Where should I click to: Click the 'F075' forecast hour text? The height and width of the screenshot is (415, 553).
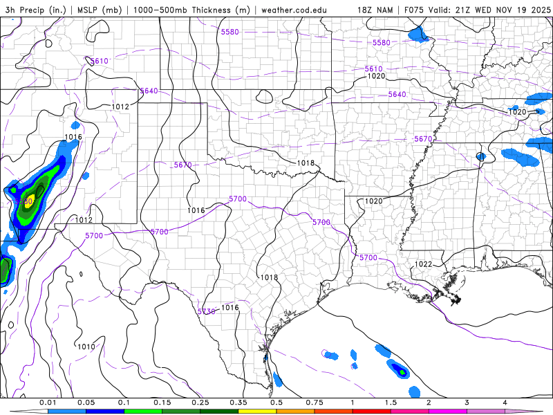coord(413,10)
